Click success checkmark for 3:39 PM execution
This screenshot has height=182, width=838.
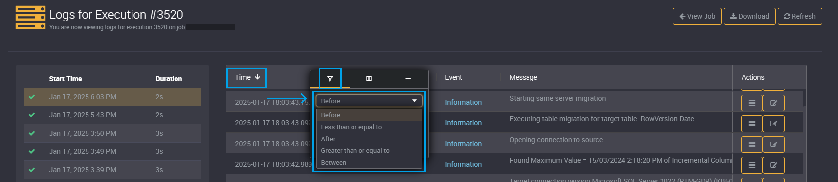pyautogui.click(x=32, y=170)
